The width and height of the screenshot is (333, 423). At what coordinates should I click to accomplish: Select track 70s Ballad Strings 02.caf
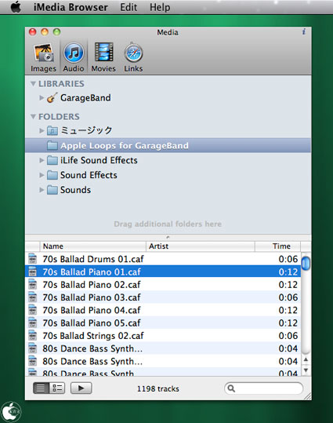pos(163,335)
